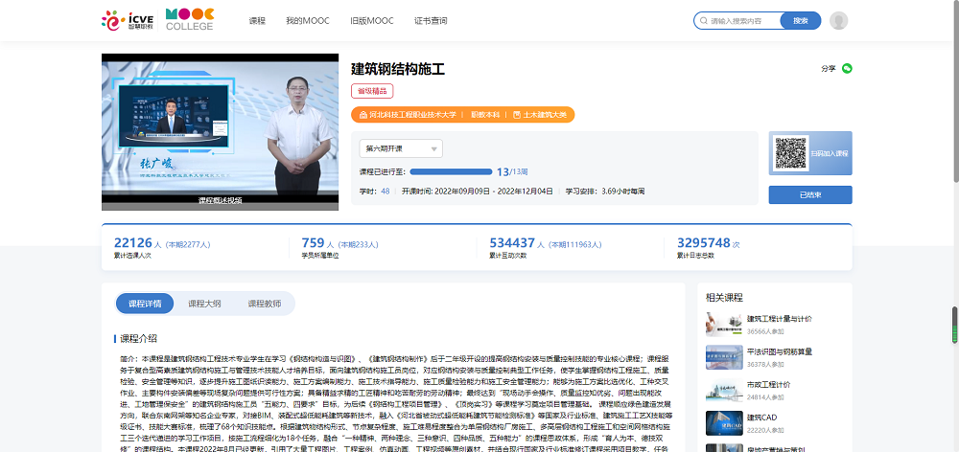Image resolution: width=959 pixels, height=452 pixels.
Task: Play the course overview video thumbnail
Action: (219, 131)
